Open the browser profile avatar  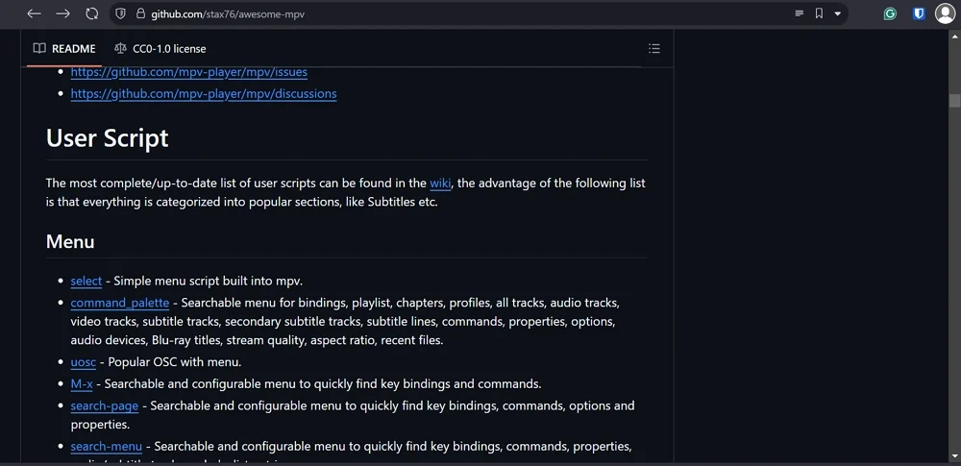[945, 13]
